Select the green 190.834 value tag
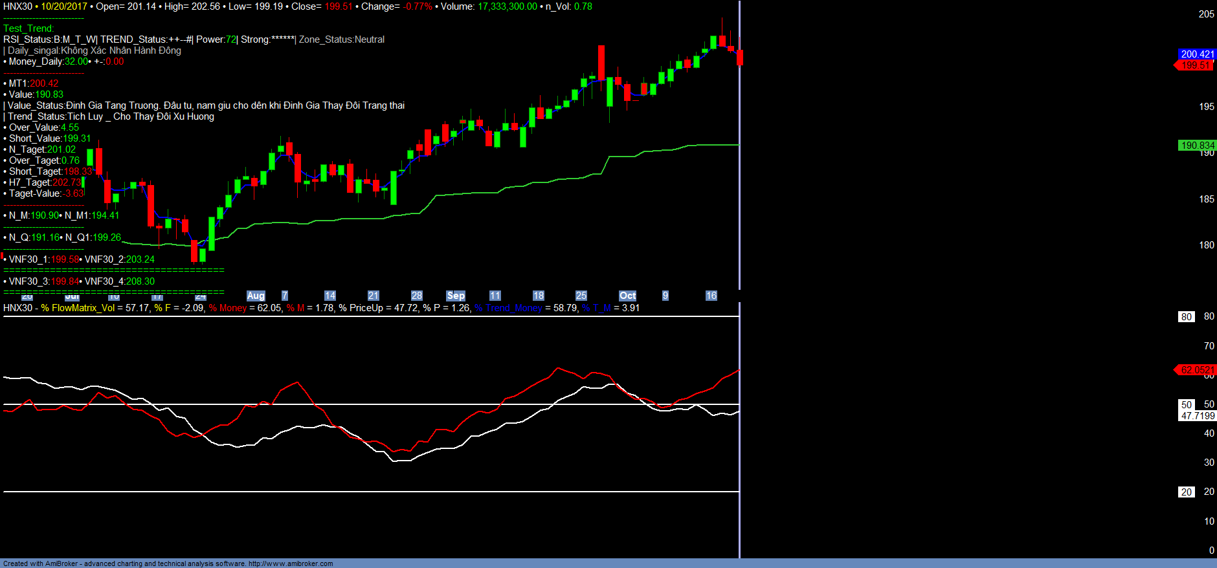The height and width of the screenshot is (568, 1217). tap(1196, 146)
